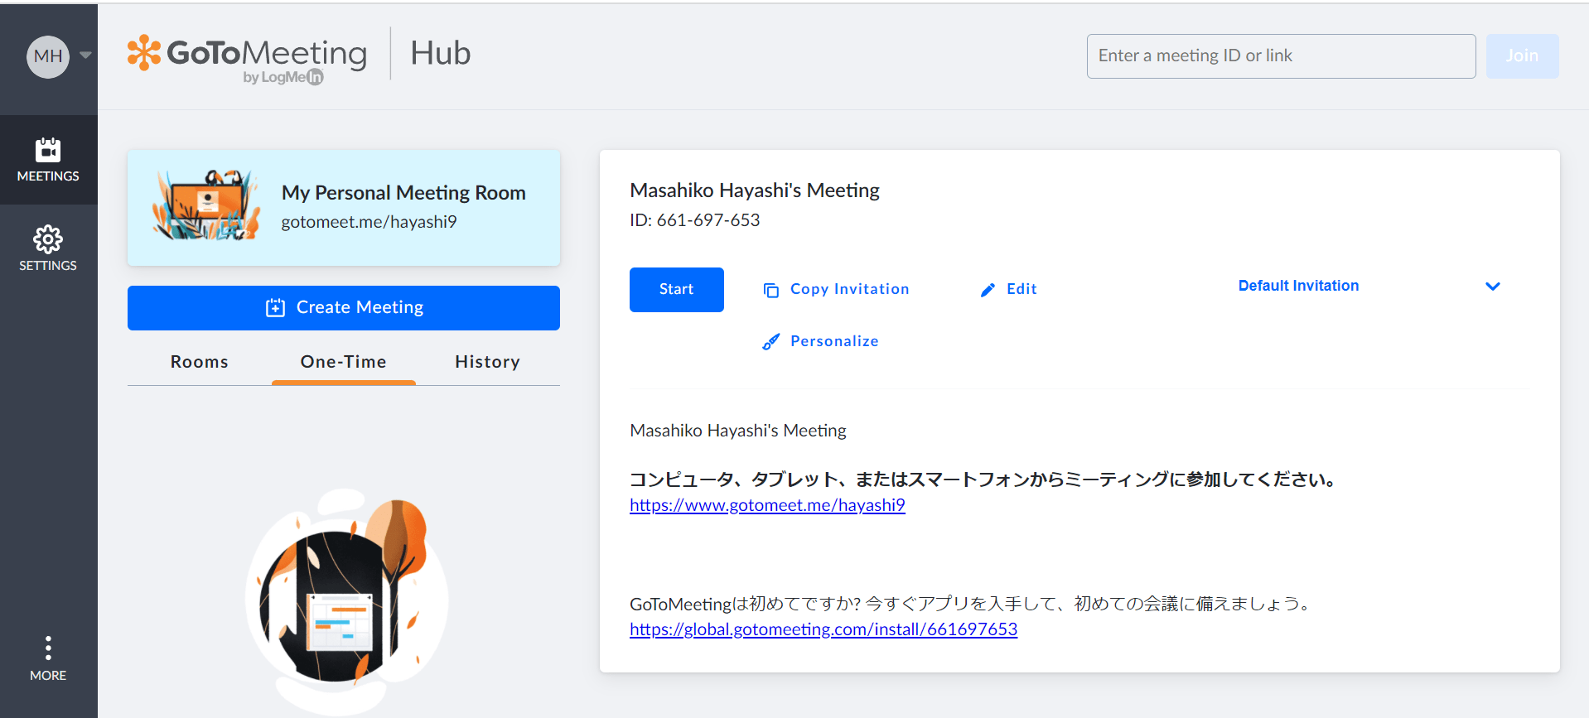The width and height of the screenshot is (1589, 718).
Task: Click the MH user avatar
Action: click(x=48, y=56)
